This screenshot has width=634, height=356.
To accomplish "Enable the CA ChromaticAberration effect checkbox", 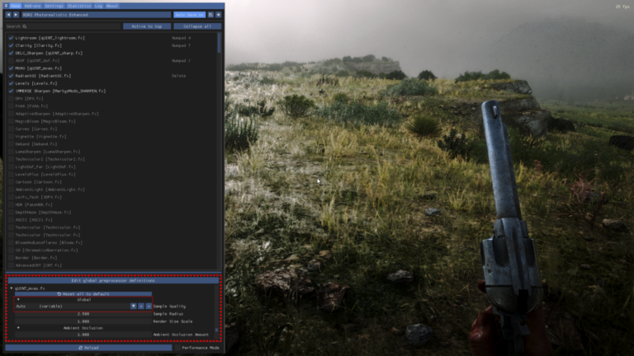I will pyautogui.click(x=12, y=251).
